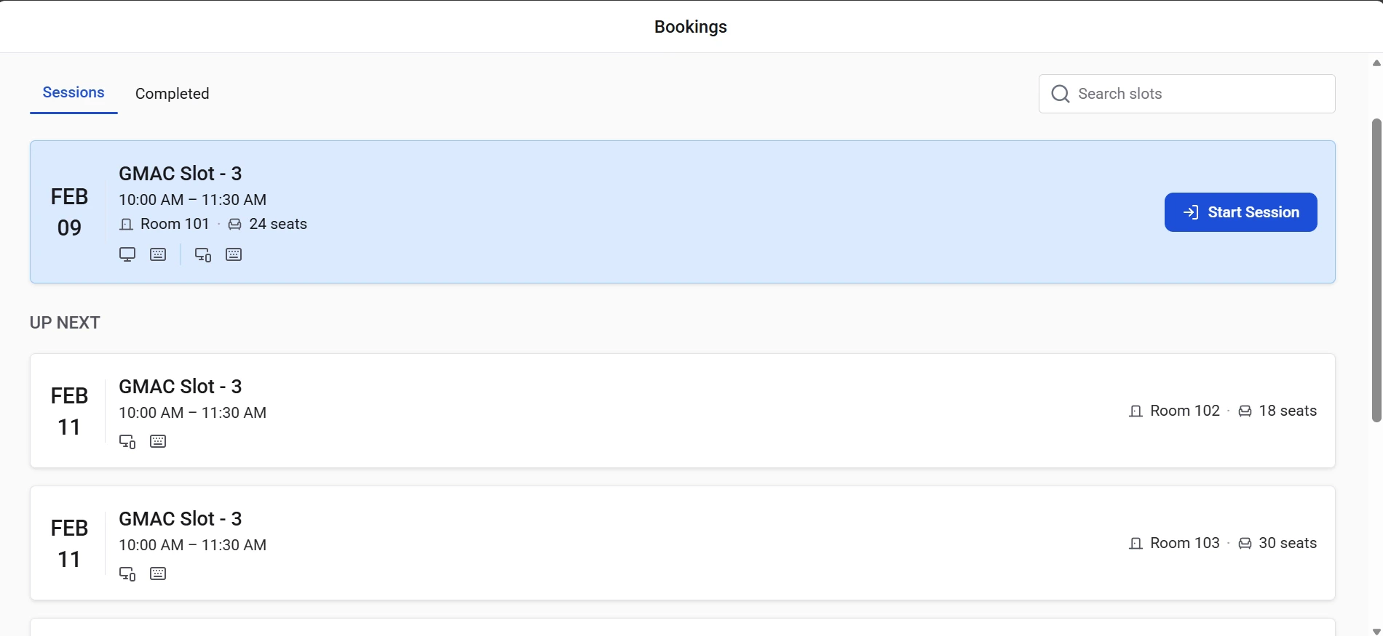Click last keyboard icon in Feb 09 card
The width and height of the screenshot is (1383, 636).
pos(234,254)
